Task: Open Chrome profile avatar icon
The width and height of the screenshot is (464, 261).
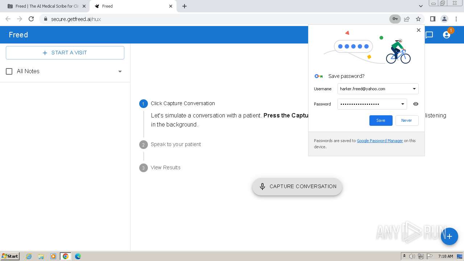Action: (x=444, y=19)
